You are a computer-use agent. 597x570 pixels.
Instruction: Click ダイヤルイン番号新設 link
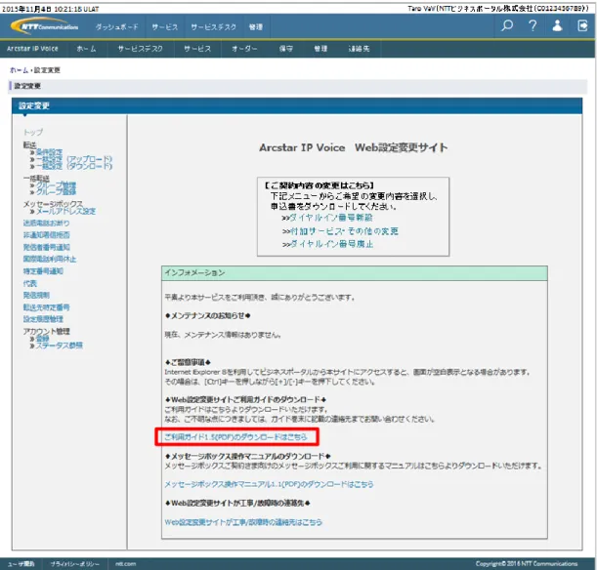(331, 218)
